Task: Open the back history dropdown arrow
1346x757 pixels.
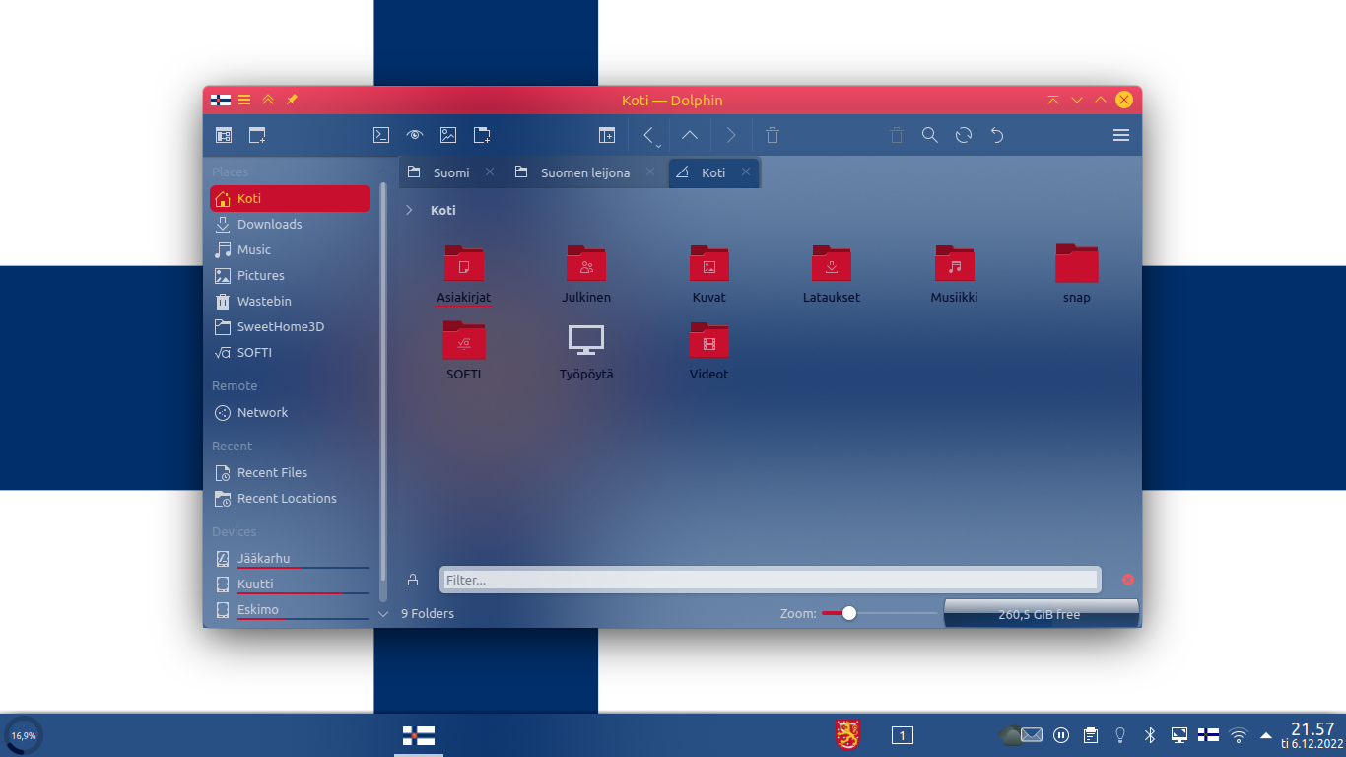Action: tap(658, 145)
